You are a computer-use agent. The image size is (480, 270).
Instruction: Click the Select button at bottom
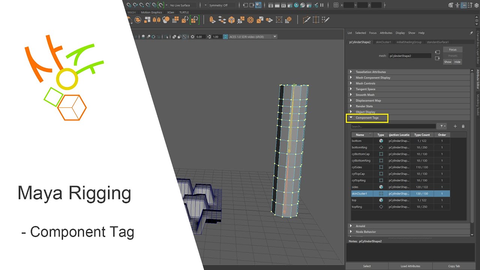coord(367,266)
